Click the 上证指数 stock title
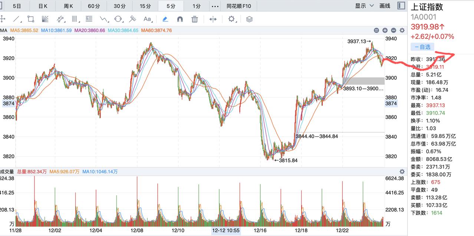 (427, 7)
